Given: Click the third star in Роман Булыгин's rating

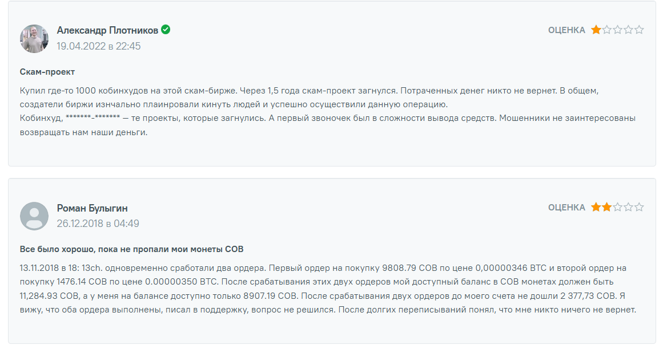Looking at the screenshot, I should [x=617, y=207].
